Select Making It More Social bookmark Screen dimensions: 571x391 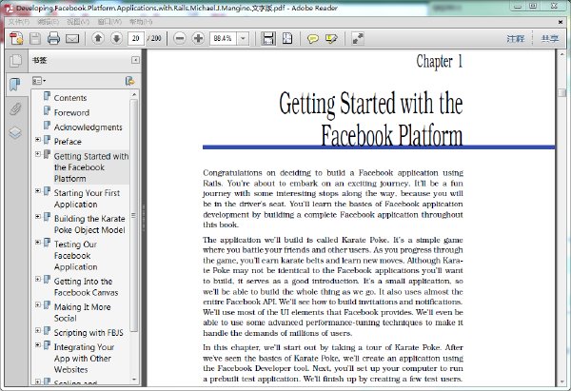coord(82,312)
